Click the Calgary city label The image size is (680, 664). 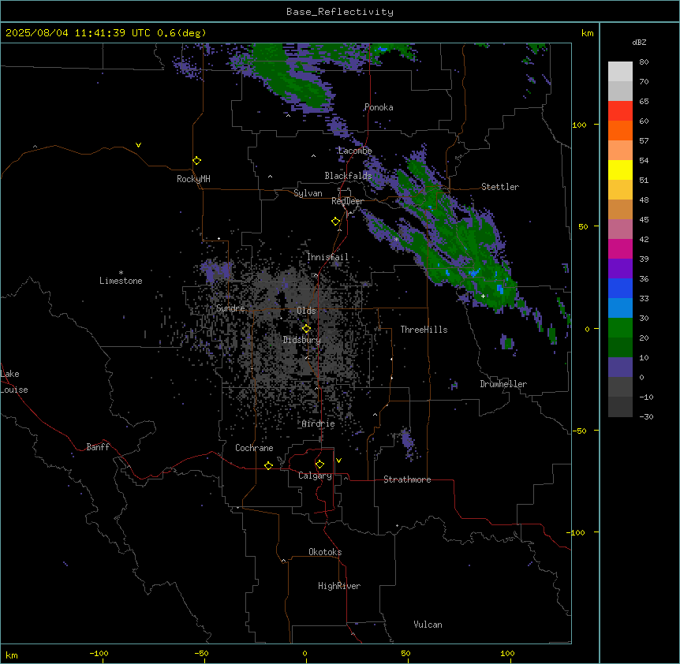point(315,476)
